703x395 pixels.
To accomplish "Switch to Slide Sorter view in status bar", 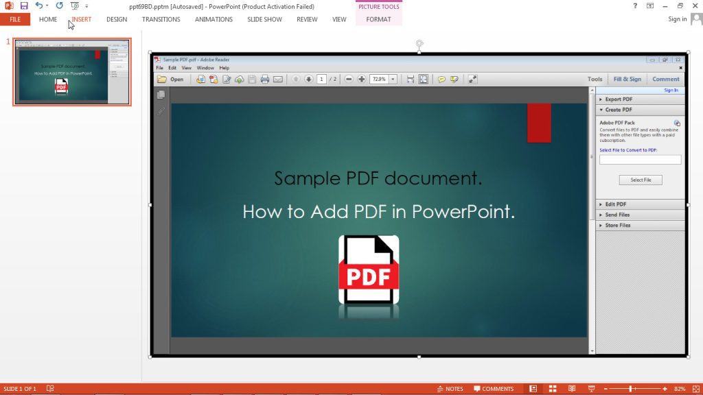I will click(x=553, y=388).
